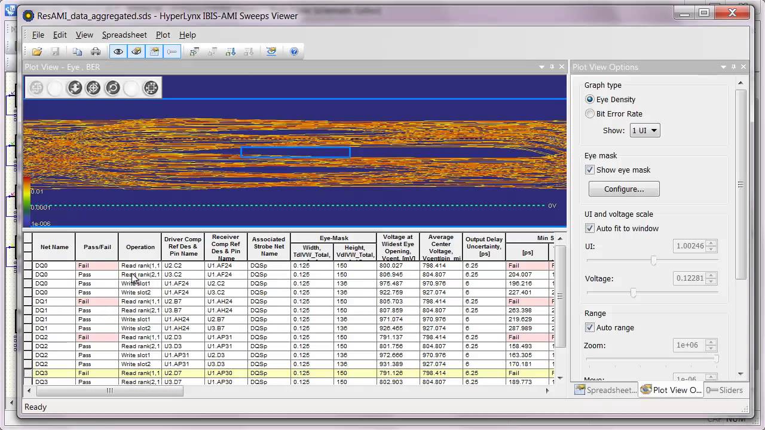
Task: Switch to the Sliders tab
Action: tap(725, 391)
